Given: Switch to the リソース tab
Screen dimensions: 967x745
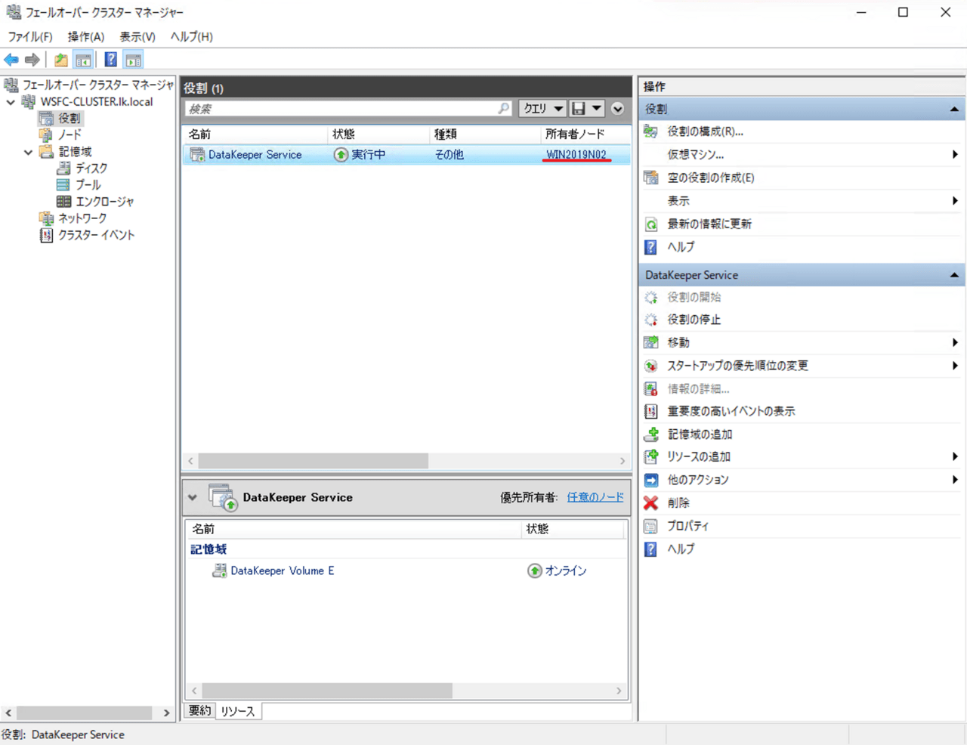Looking at the screenshot, I should (238, 711).
